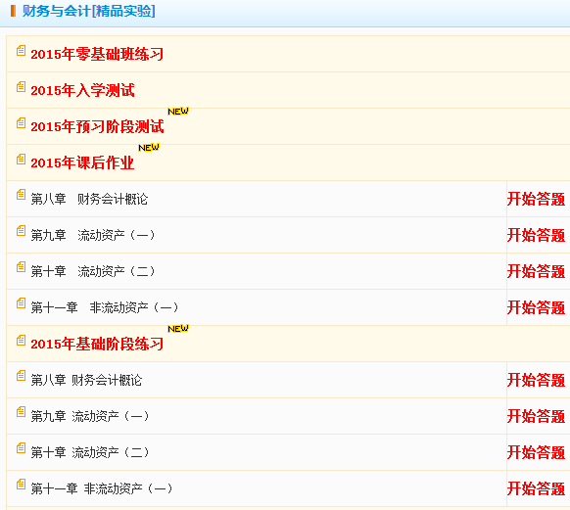
Task: Click the document icon beside 2015年零基础班练习
Action: [x=22, y=51]
